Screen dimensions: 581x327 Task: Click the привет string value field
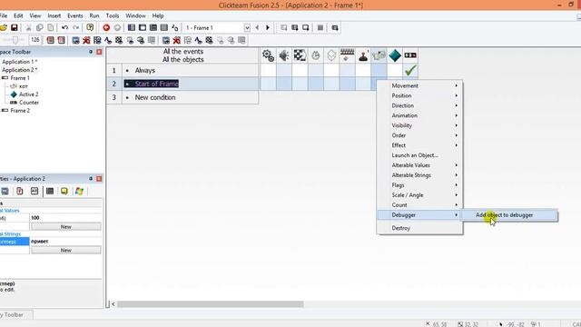[x=65, y=242]
